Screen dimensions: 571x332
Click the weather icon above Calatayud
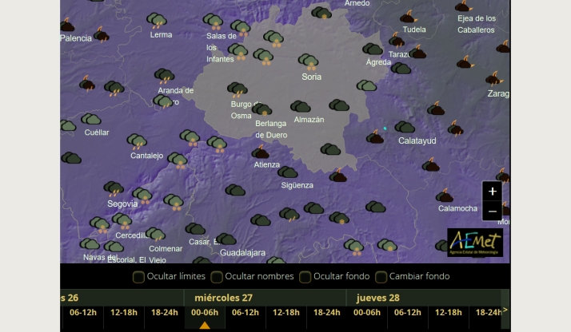tap(405, 127)
